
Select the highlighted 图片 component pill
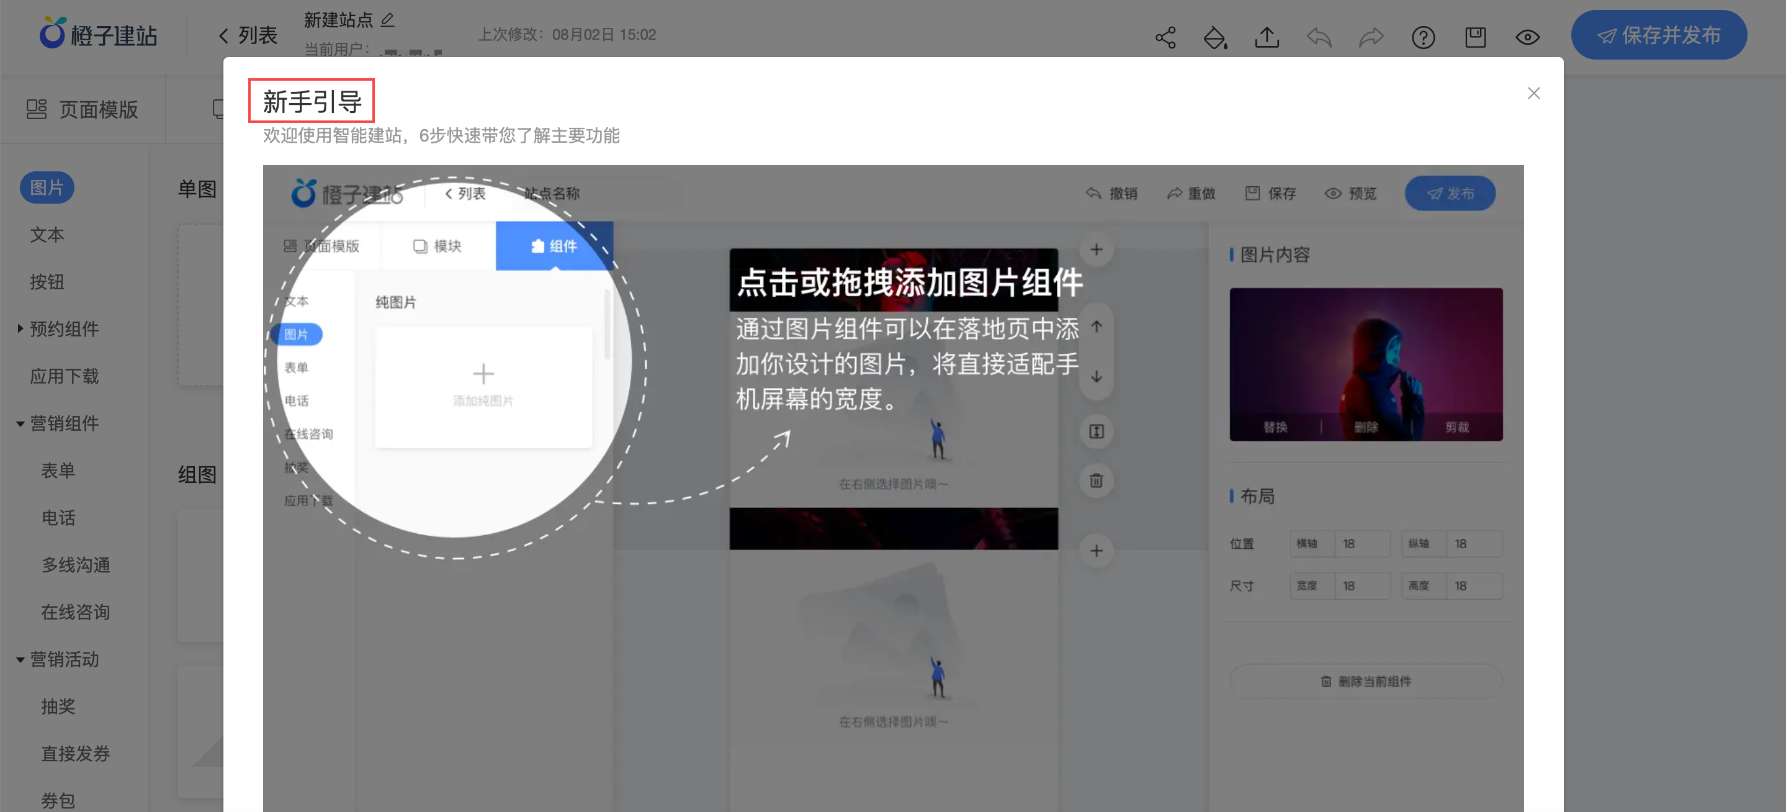(x=47, y=187)
